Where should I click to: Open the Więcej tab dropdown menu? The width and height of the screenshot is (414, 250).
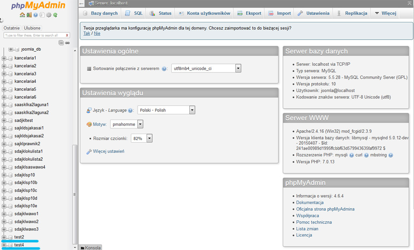386,13
